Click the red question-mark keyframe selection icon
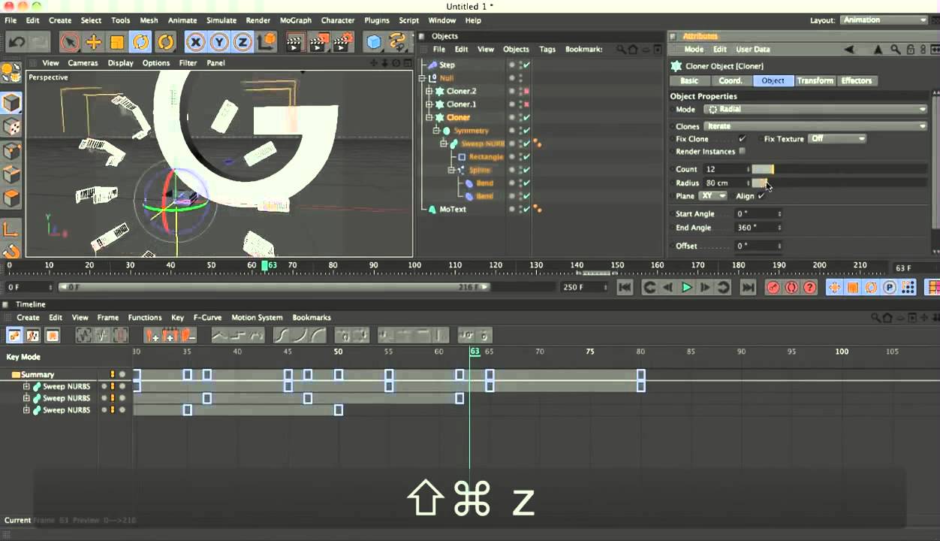940x541 pixels. [x=809, y=287]
